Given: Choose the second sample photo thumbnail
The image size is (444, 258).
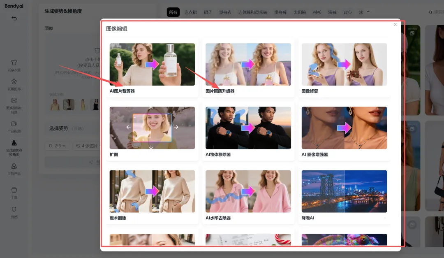Looking at the screenshot, I should click(69, 105).
